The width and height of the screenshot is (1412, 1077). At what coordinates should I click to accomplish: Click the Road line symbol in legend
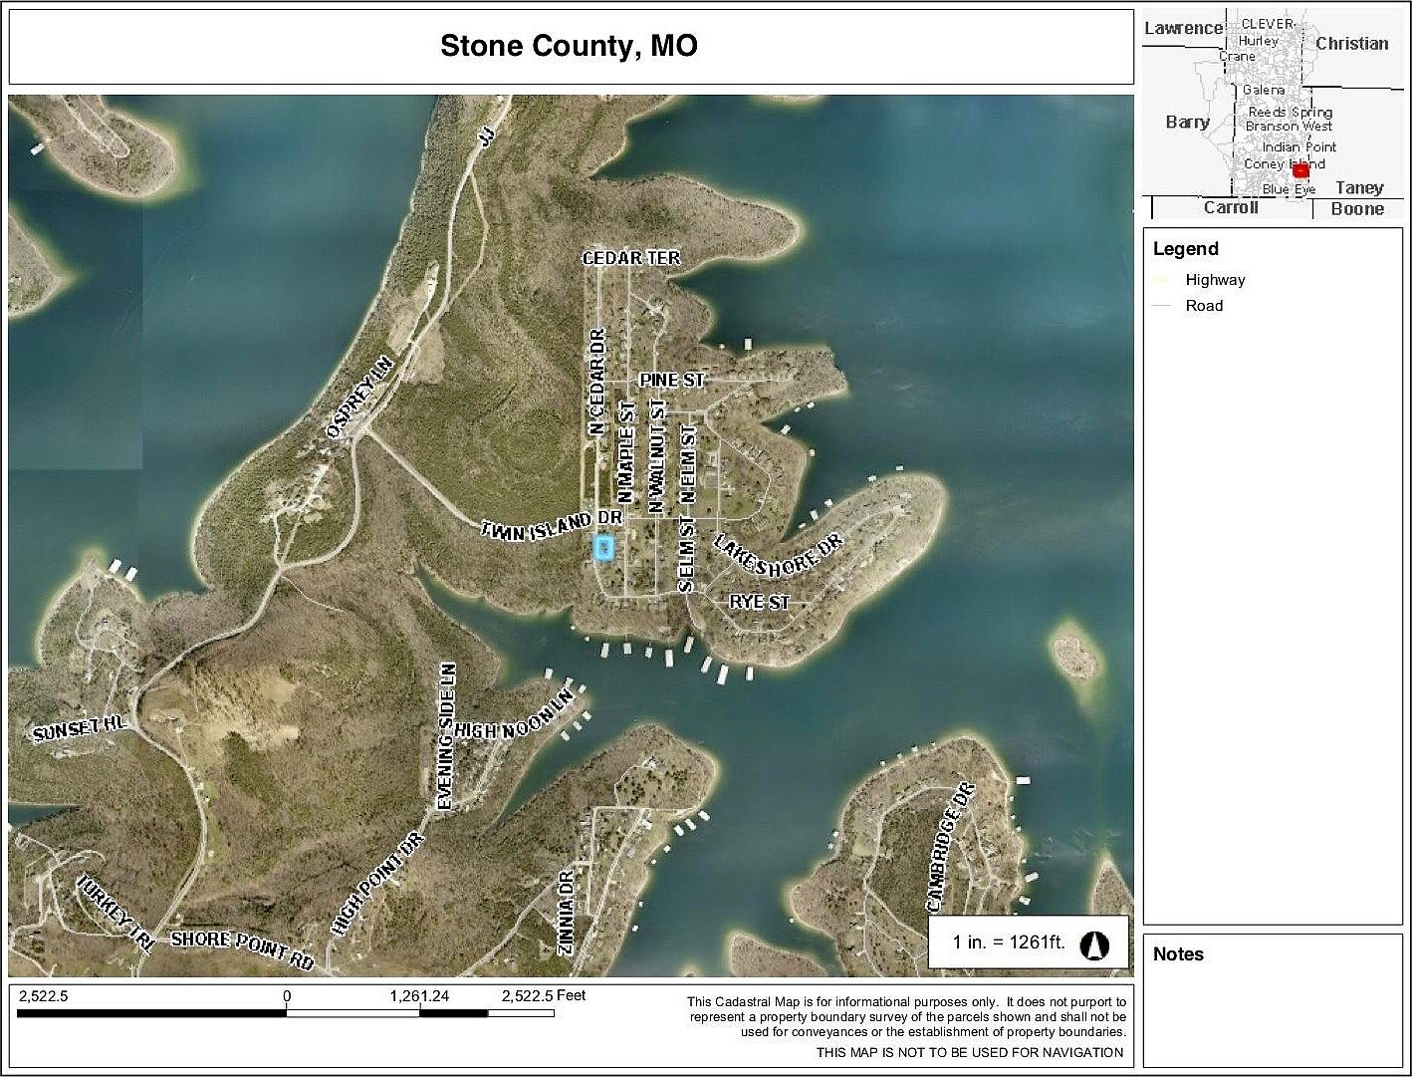[1161, 306]
